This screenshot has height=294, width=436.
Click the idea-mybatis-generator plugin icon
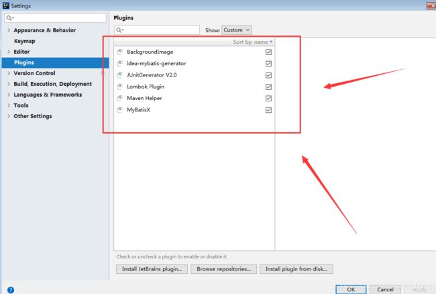pyautogui.click(x=120, y=63)
